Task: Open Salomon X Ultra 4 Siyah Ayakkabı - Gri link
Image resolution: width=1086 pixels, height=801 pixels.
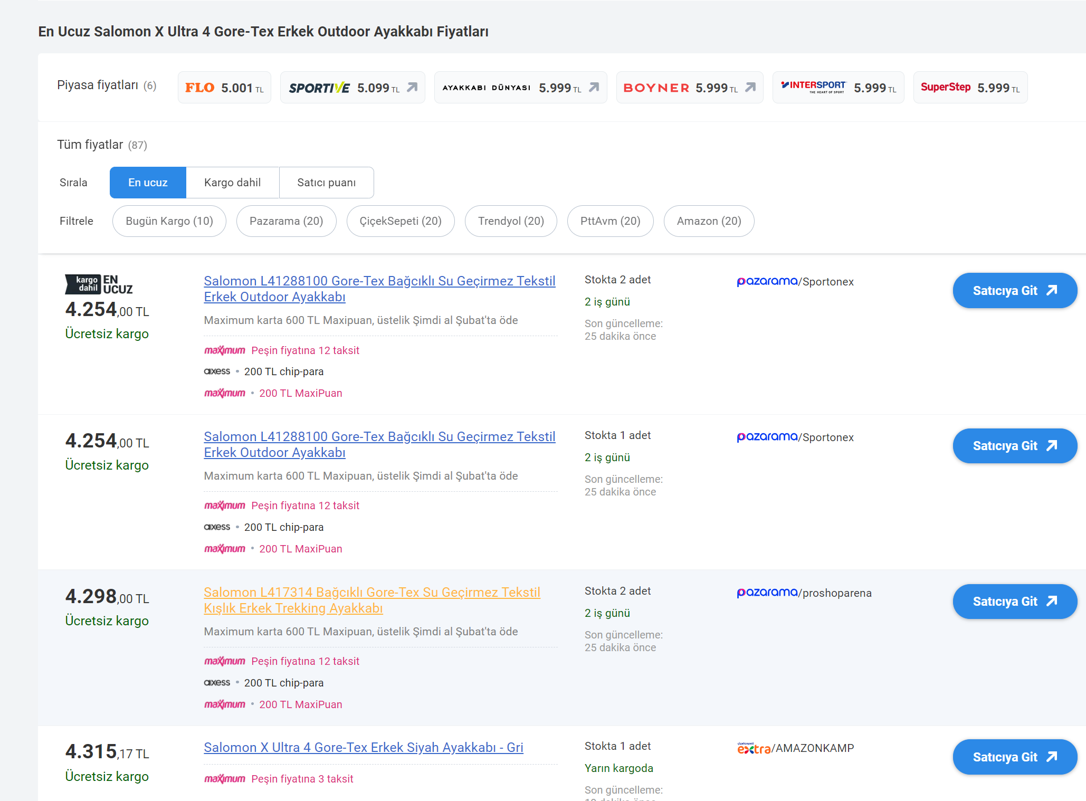Action: click(364, 747)
